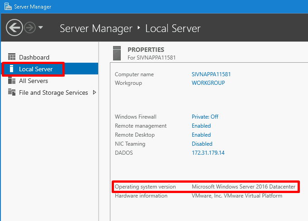Click the WORKGROUP link
Image resolution: width=308 pixels, height=221 pixels.
[208, 83]
